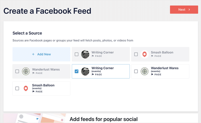Check the grayed Wanderlust Wares page checkbox
The image size is (201, 123).
pos(17,71)
